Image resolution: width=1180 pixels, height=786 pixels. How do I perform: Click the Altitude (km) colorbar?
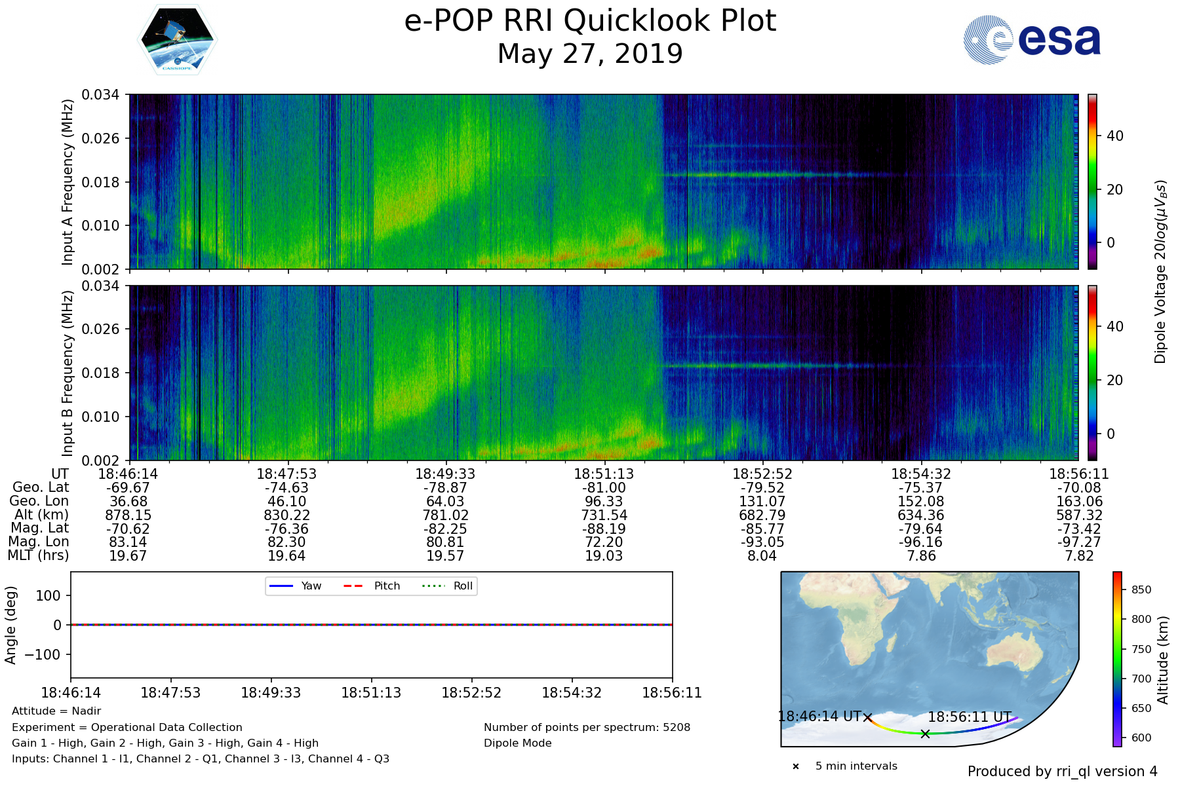1117,659
